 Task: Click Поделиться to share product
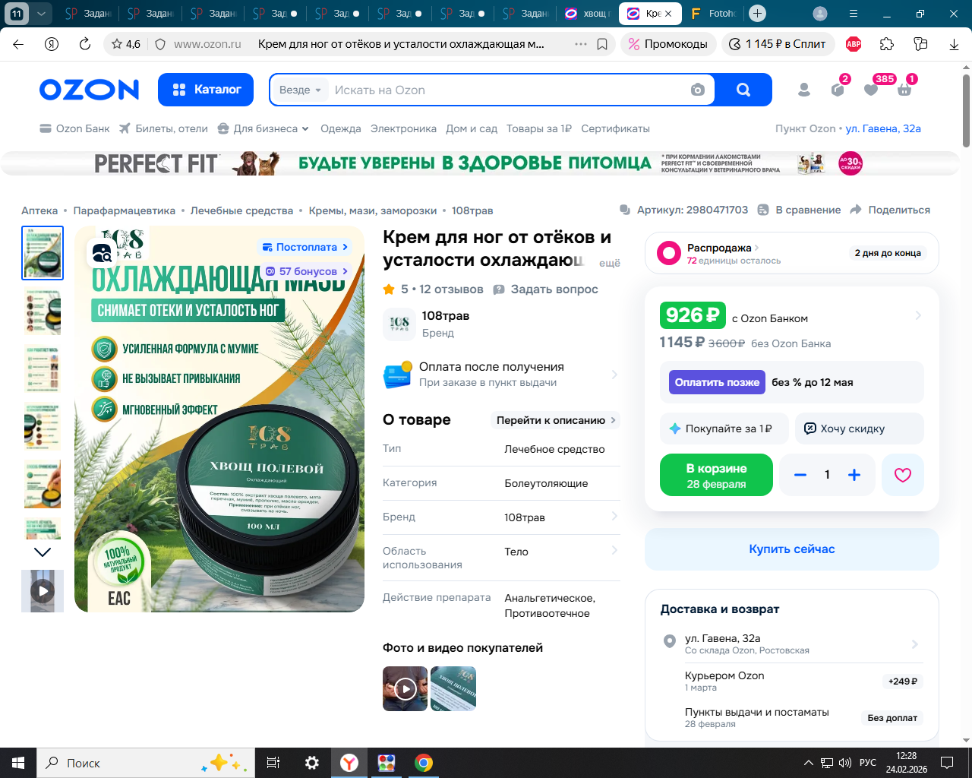[890, 210]
